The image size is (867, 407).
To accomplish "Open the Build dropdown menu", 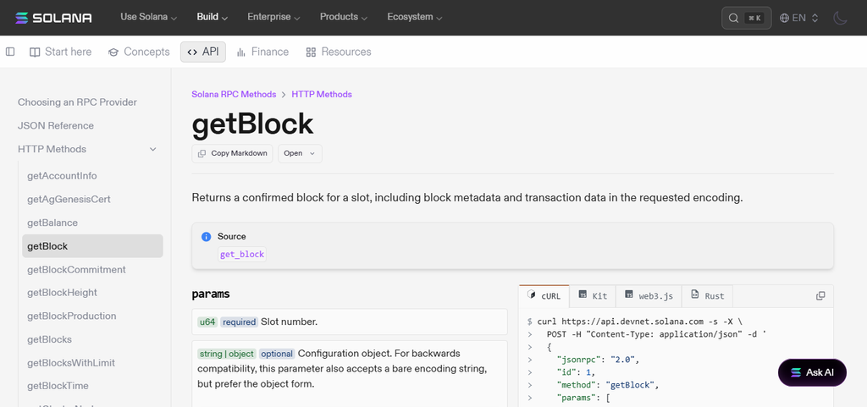I will [x=213, y=17].
